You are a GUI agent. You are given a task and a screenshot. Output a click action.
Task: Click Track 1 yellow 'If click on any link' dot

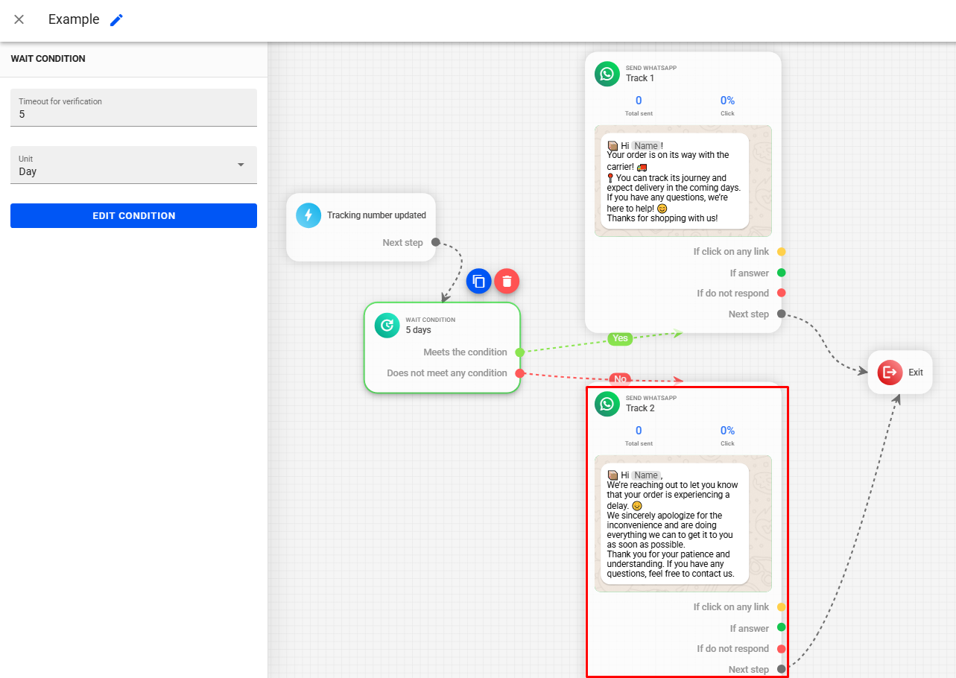(x=781, y=252)
